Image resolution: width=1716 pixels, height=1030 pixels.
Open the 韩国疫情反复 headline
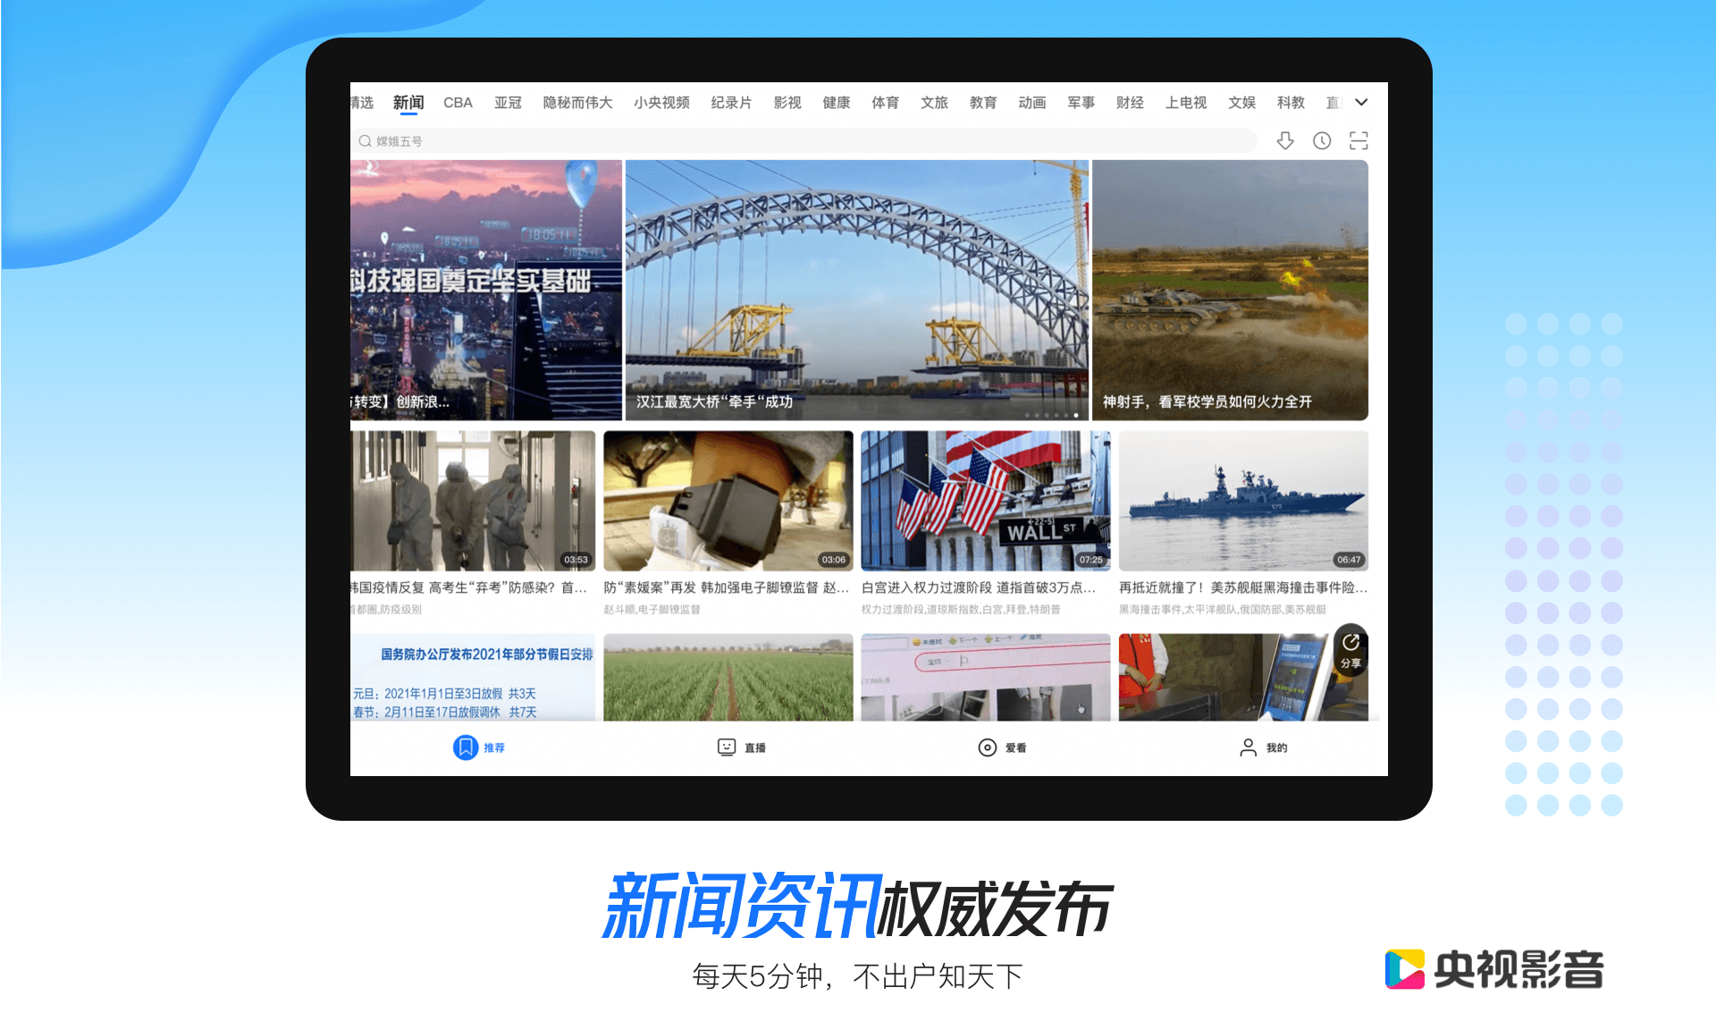point(468,587)
